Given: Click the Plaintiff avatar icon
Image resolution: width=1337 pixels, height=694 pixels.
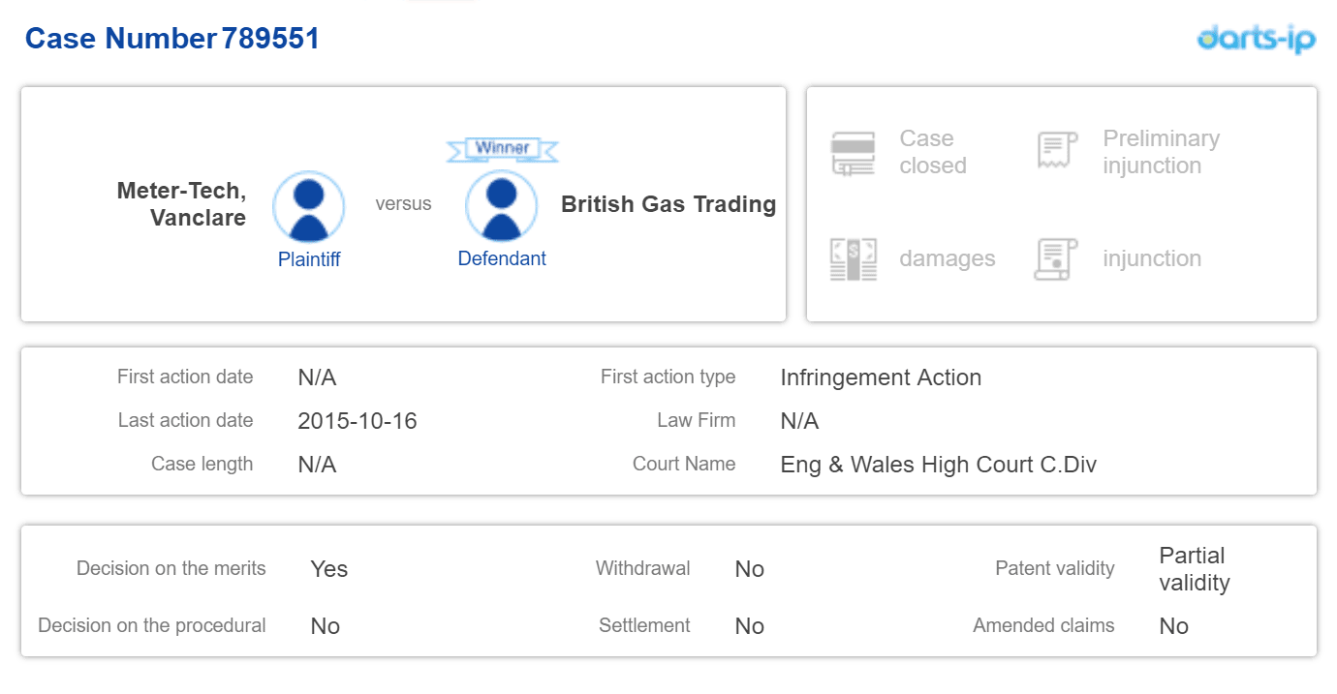Looking at the screenshot, I should (308, 207).
